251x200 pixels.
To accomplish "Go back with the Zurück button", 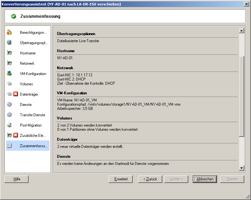I will (150, 179).
